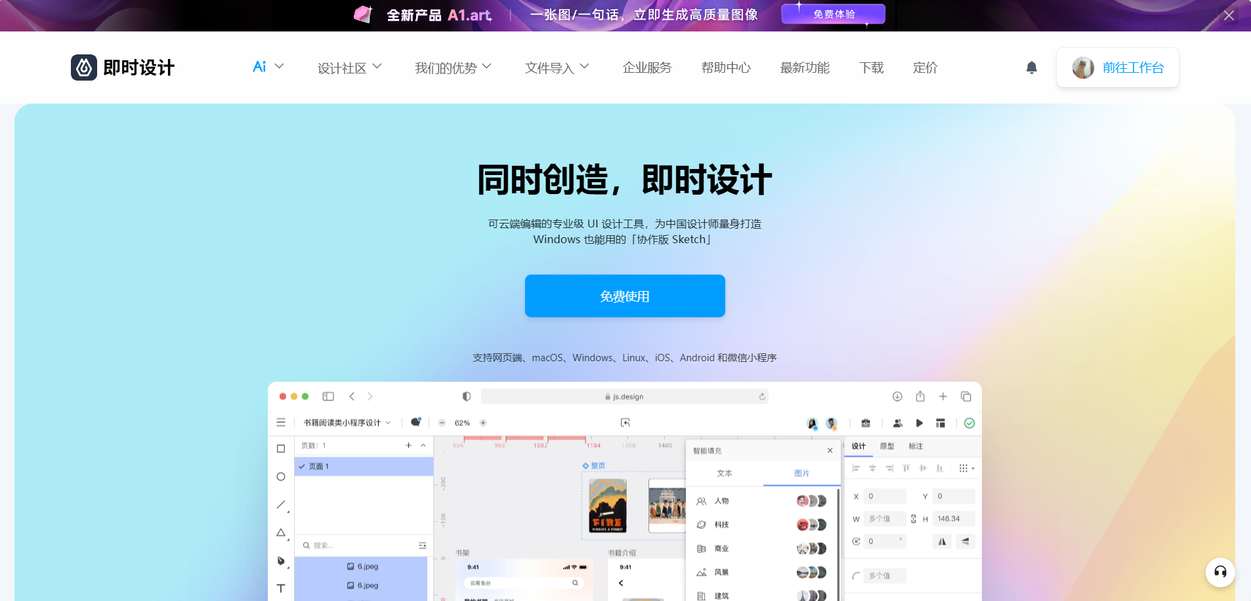Click the plugin toolbox icon
This screenshot has height=601, width=1251.
click(866, 423)
